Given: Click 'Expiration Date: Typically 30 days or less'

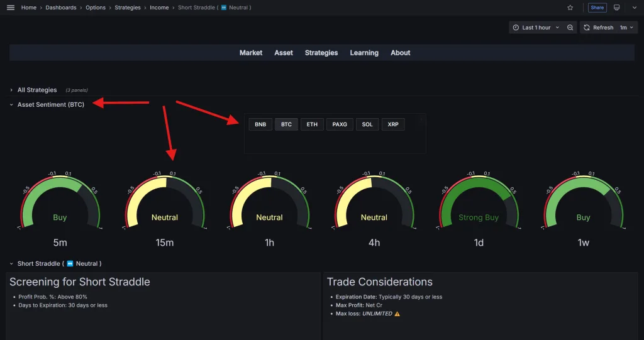Looking at the screenshot, I should click(x=389, y=297).
